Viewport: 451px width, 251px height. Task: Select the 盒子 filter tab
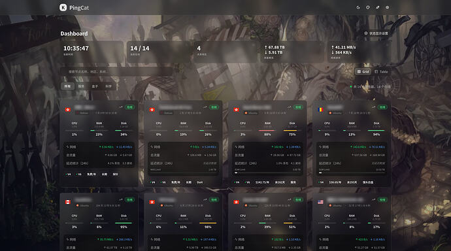[x=95, y=86]
